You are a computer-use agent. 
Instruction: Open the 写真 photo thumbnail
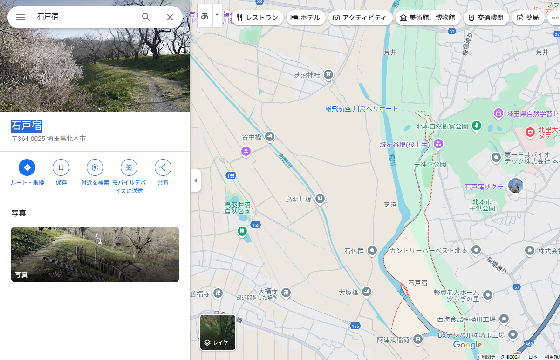tap(95, 254)
